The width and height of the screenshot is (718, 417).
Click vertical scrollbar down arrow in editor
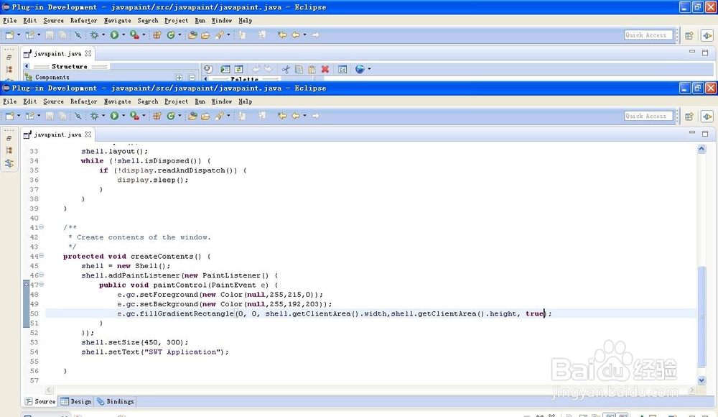tap(701, 380)
